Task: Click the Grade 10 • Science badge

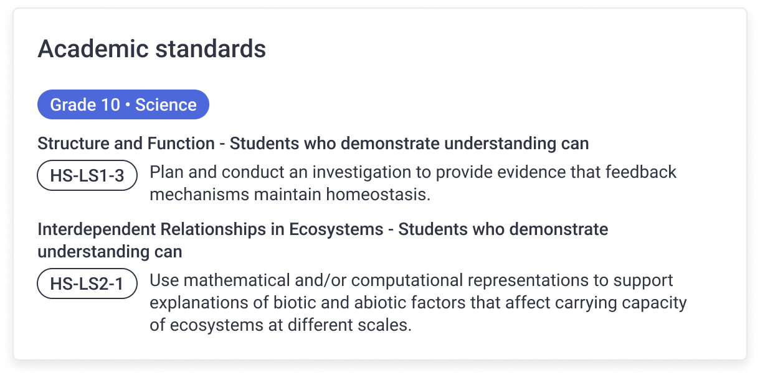Action: (x=123, y=104)
